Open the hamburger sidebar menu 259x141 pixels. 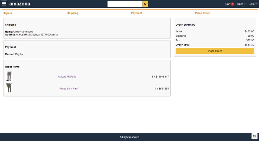(x=4, y=4)
